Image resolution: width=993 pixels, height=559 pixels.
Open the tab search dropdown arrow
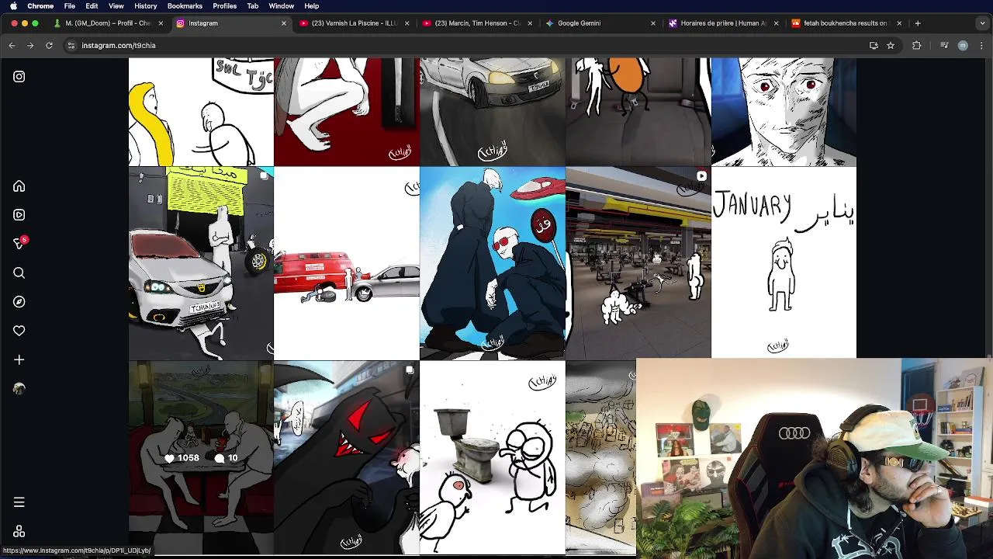[x=981, y=23]
